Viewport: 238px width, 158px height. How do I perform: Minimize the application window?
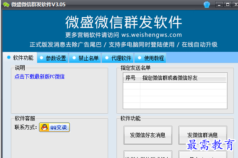coord(219,5)
